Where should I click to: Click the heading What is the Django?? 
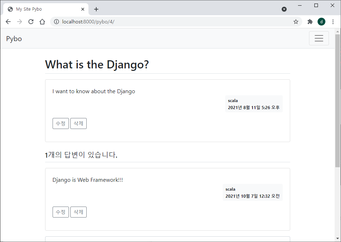click(97, 64)
